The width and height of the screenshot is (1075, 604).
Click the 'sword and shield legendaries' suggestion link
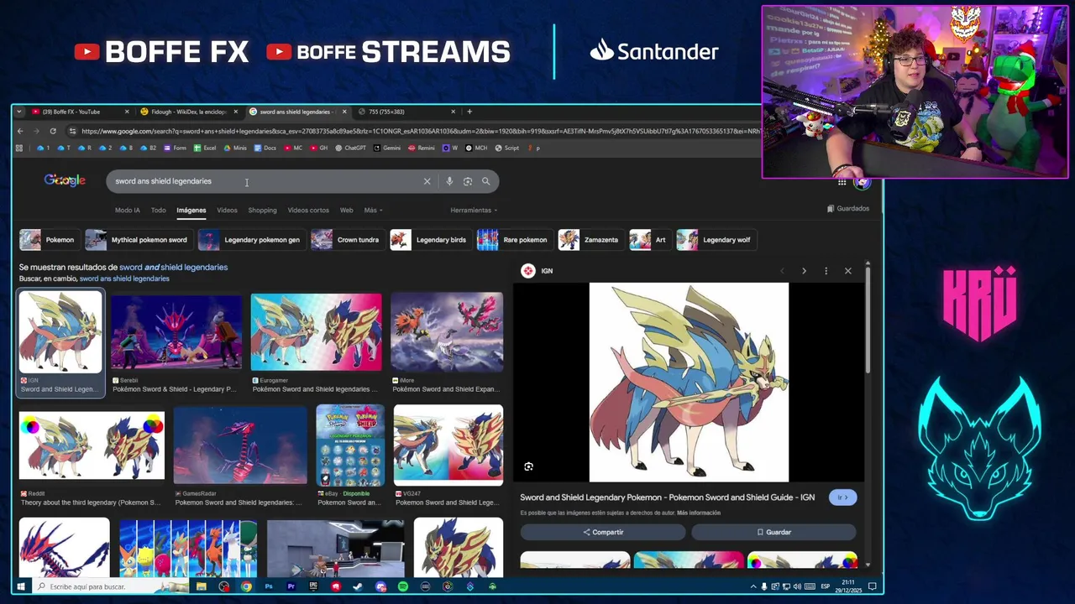point(173,268)
